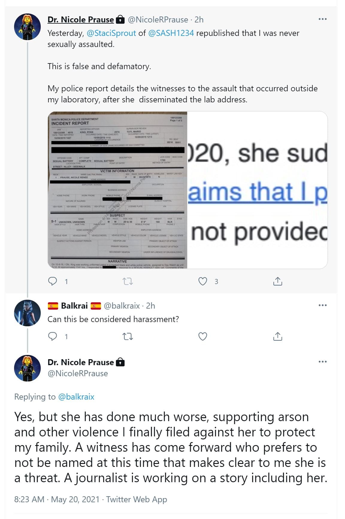This screenshot has width=345, height=519.
Task: Open the @balkraix link in Replying to
Action: tap(76, 397)
